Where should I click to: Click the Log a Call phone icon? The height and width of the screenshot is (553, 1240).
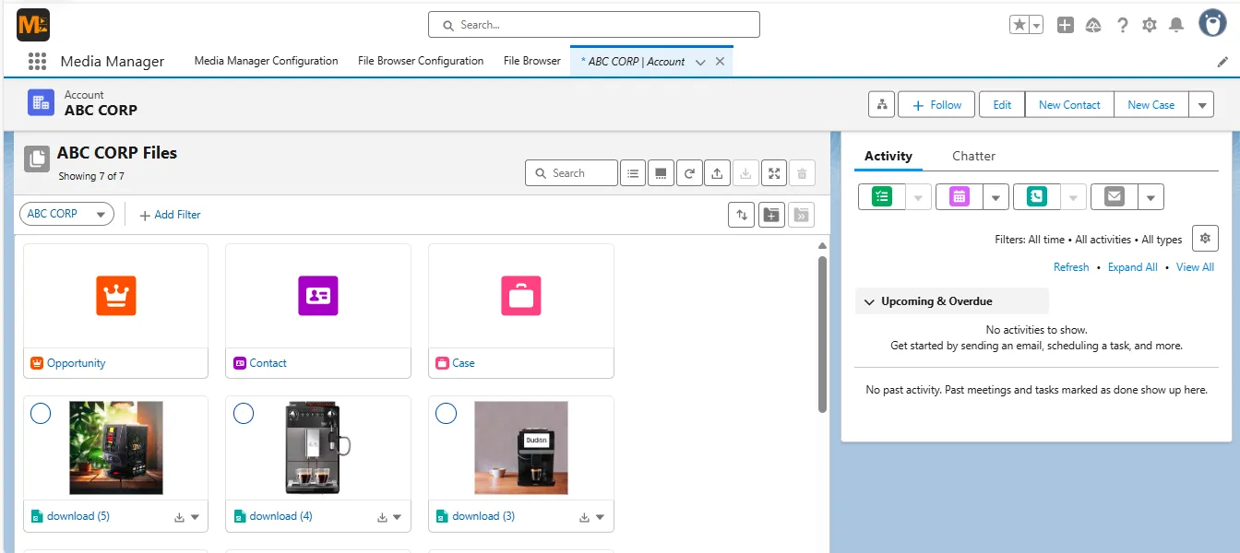(1037, 196)
